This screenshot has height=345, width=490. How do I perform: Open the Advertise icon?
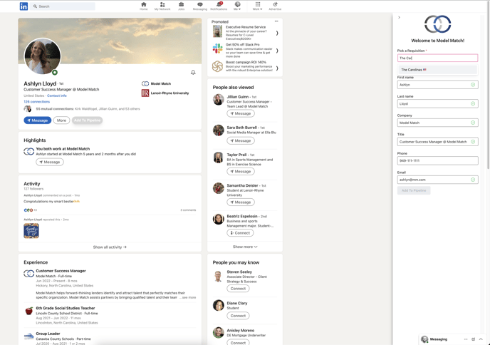[275, 6]
